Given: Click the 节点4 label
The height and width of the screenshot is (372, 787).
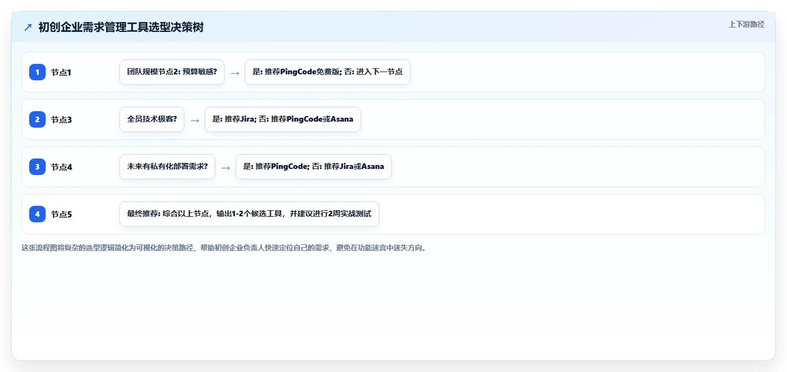Looking at the screenshot, I should click(61, 167).
